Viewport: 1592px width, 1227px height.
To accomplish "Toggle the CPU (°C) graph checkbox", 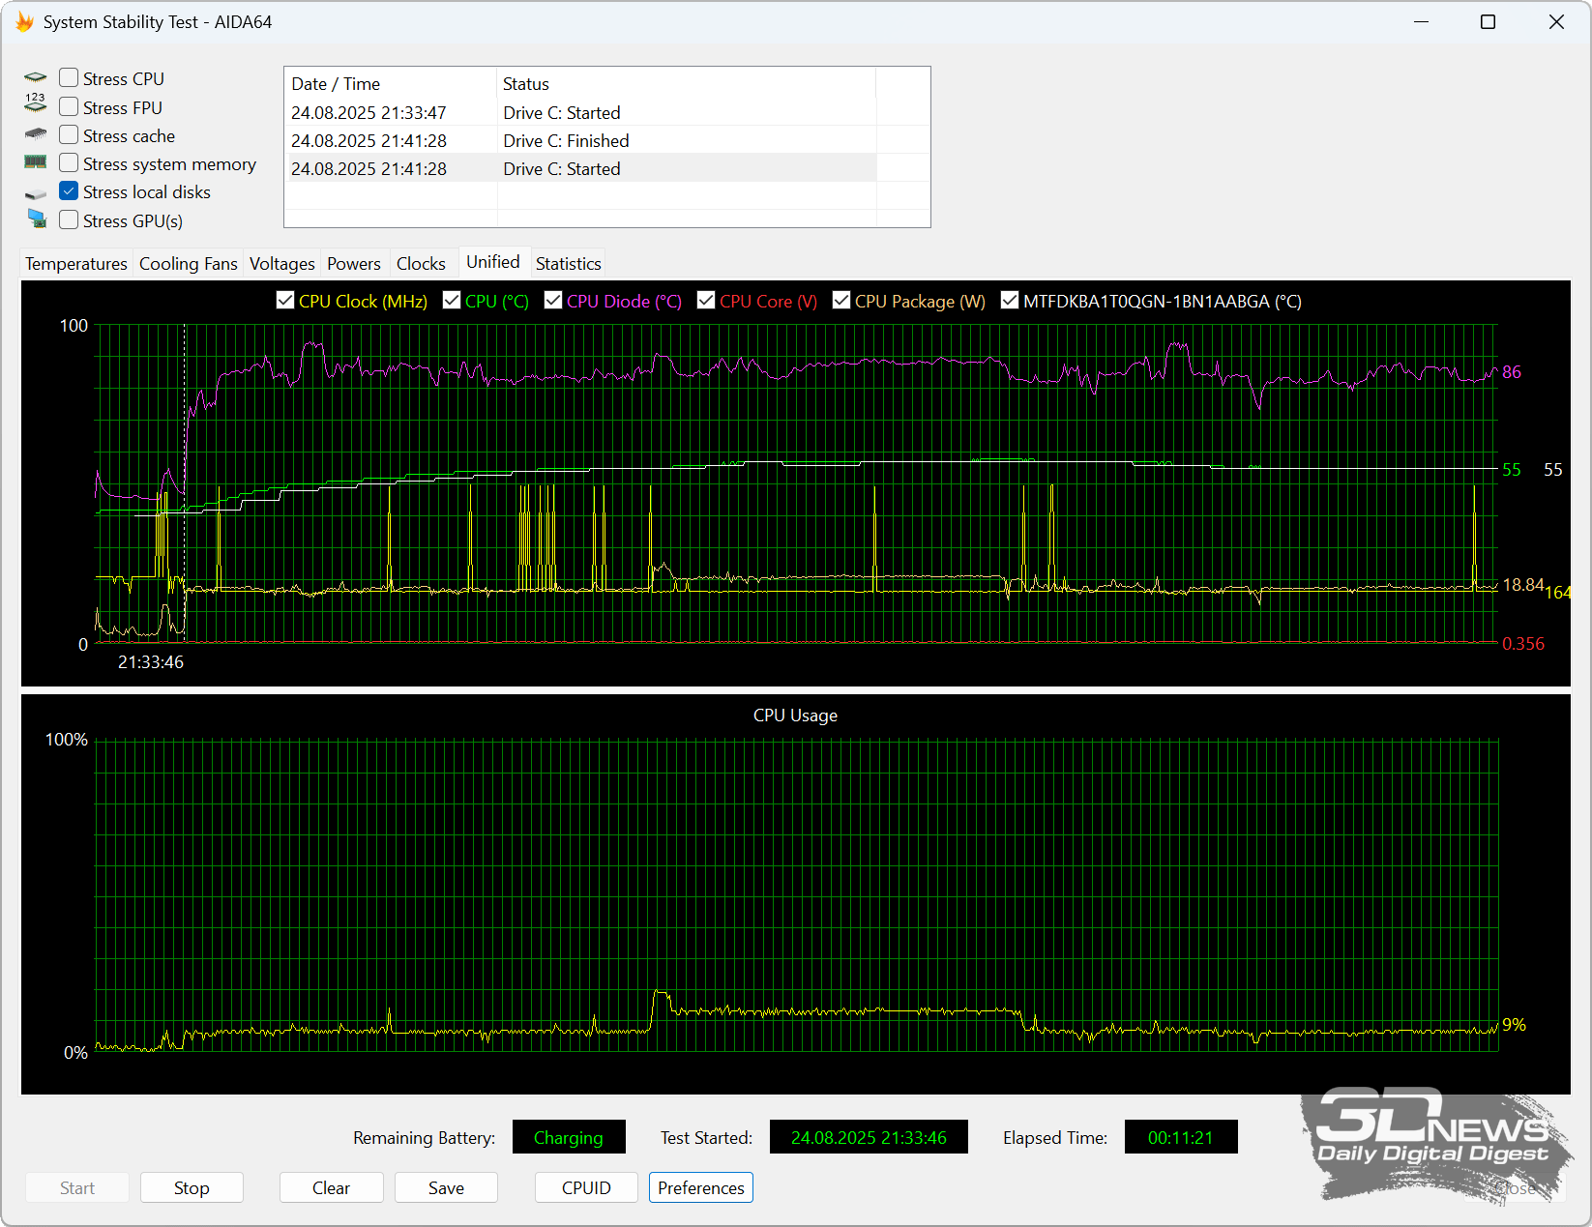I will 452,300.
